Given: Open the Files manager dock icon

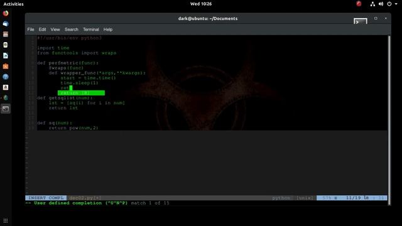Looking at the screenshot, I should [x=6, y=35].
